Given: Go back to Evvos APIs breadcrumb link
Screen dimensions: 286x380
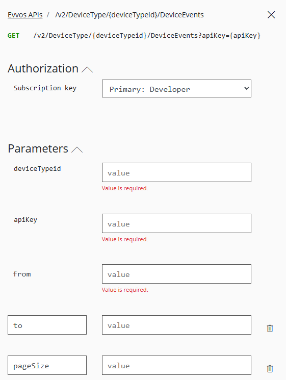Looking at the screenshot, I should (x=25, y=15).
